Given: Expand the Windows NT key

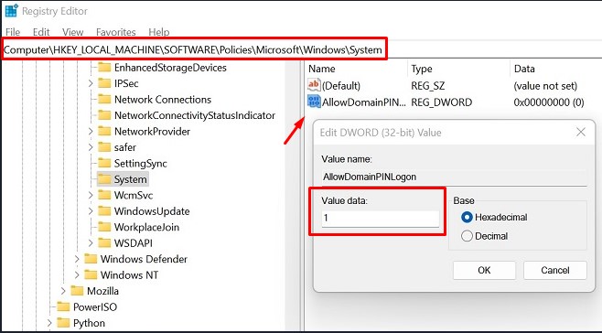Looking at the screenshot, I should 77,275.
